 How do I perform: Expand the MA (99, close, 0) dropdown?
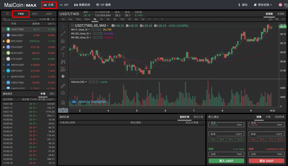coord(90,37)
